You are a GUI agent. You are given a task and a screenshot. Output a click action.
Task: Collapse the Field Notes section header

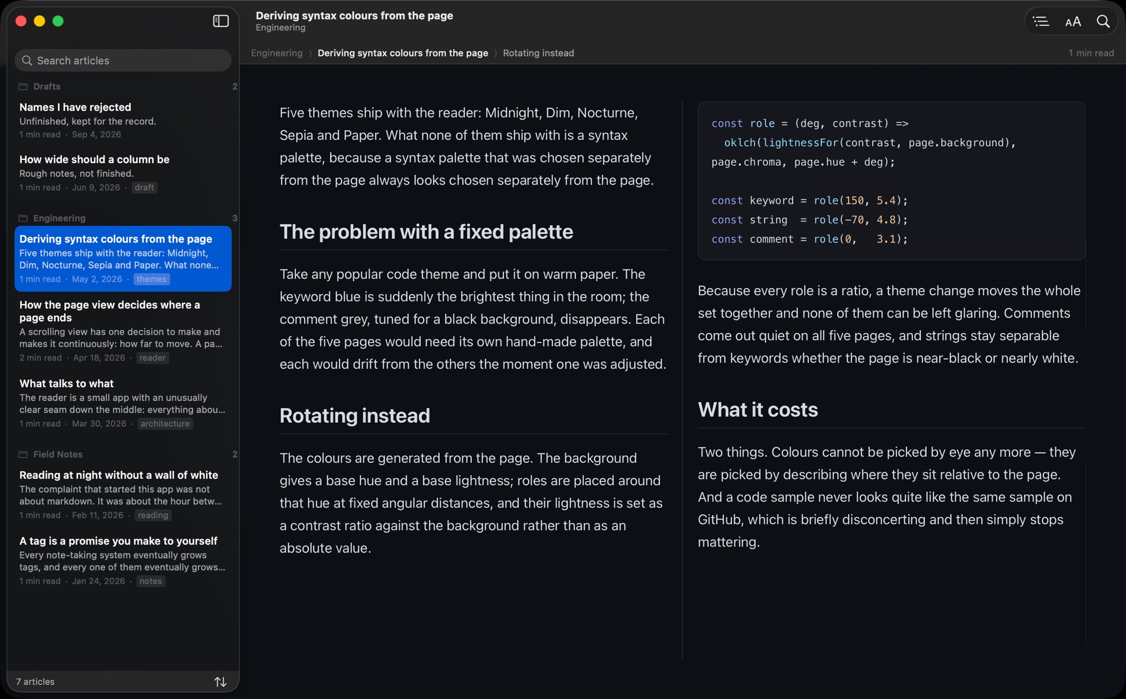(x=123, y=454)
